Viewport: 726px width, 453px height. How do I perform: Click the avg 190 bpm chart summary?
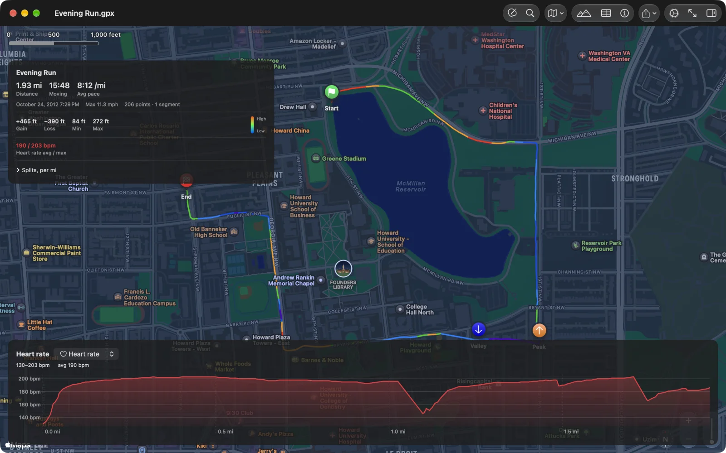click(73, 365)
